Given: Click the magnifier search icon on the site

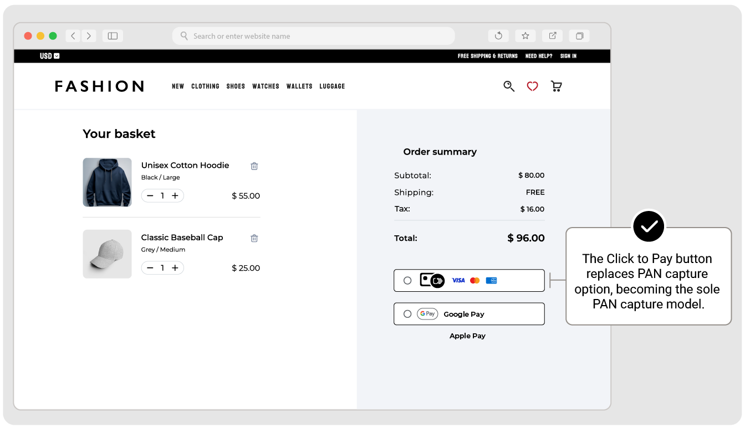Looking at the screenshot, I should click(509, 86).
